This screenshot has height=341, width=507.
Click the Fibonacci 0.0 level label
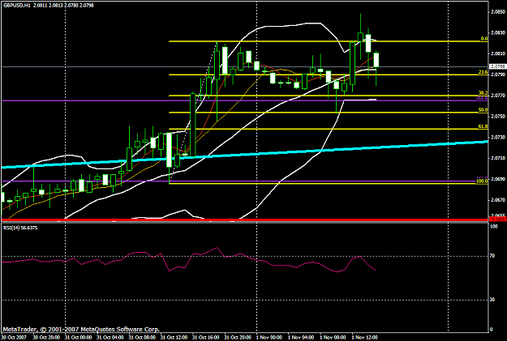[484, 39]
